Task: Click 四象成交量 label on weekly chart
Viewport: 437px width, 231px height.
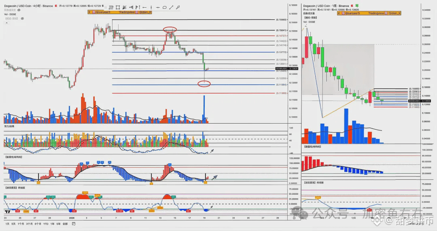Action: coord(309,13)
